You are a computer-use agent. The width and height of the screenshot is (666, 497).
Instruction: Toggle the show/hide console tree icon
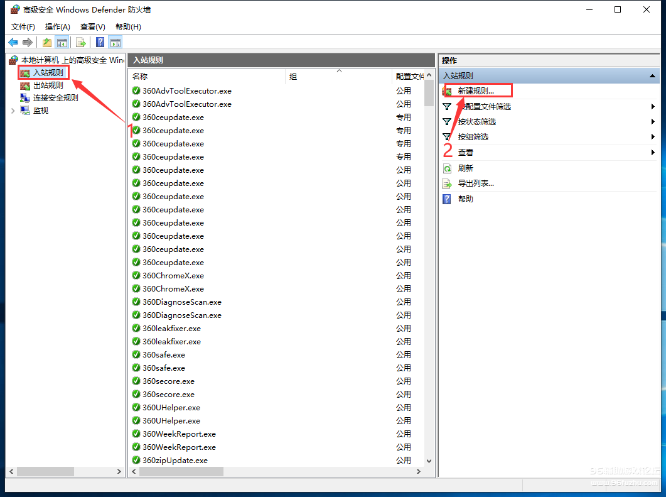pos(62,43)
